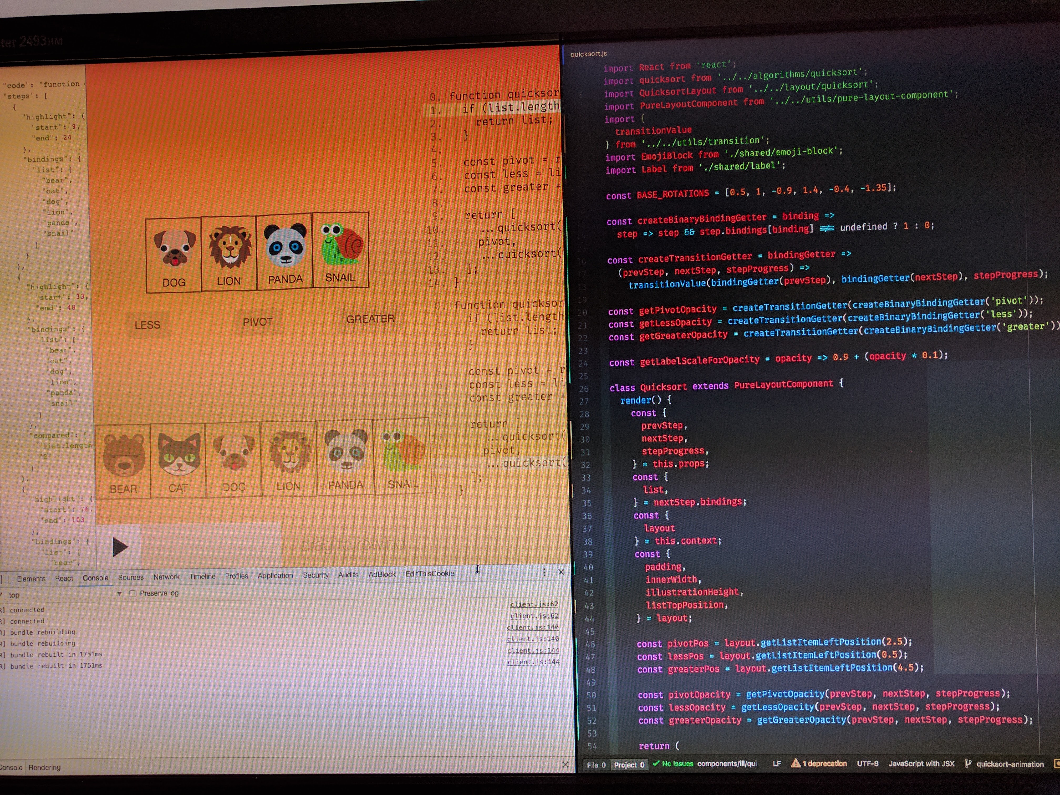
Task: Click the LF line ending selector
Action: [777, 763]
